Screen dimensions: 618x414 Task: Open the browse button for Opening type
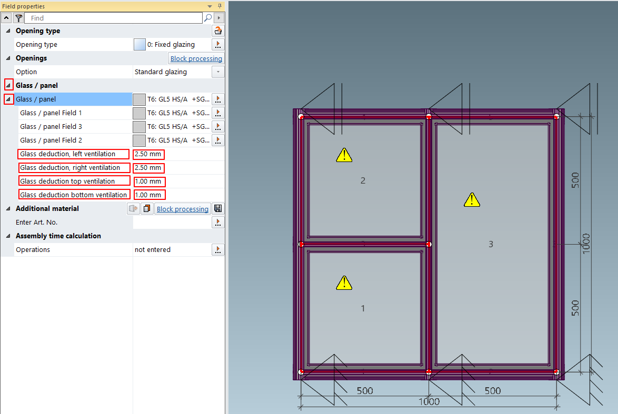coord(218,45)
